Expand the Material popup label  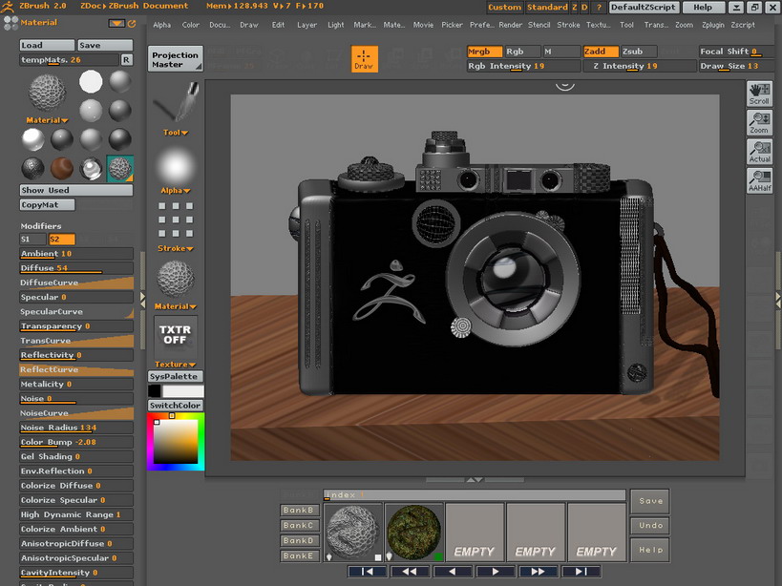(x=48, y=120)
